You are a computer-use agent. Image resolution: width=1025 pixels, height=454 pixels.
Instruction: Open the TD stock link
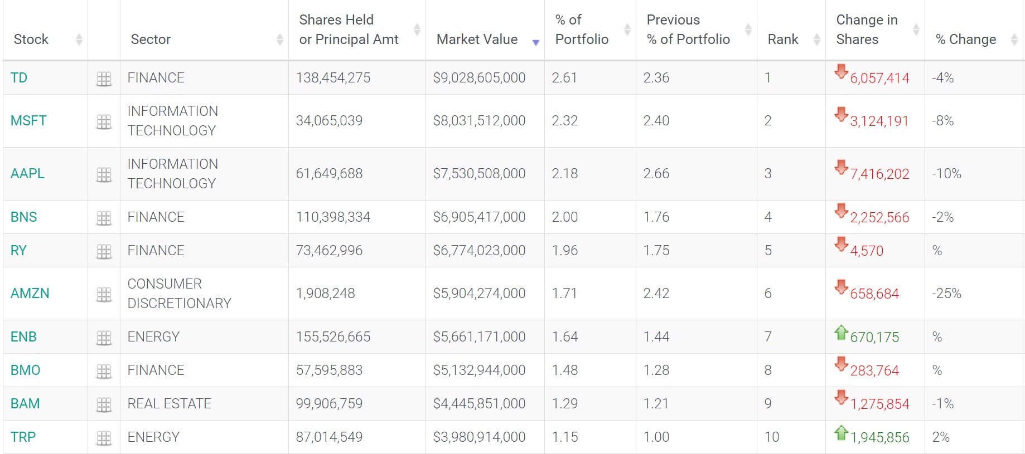click(19, 78)
